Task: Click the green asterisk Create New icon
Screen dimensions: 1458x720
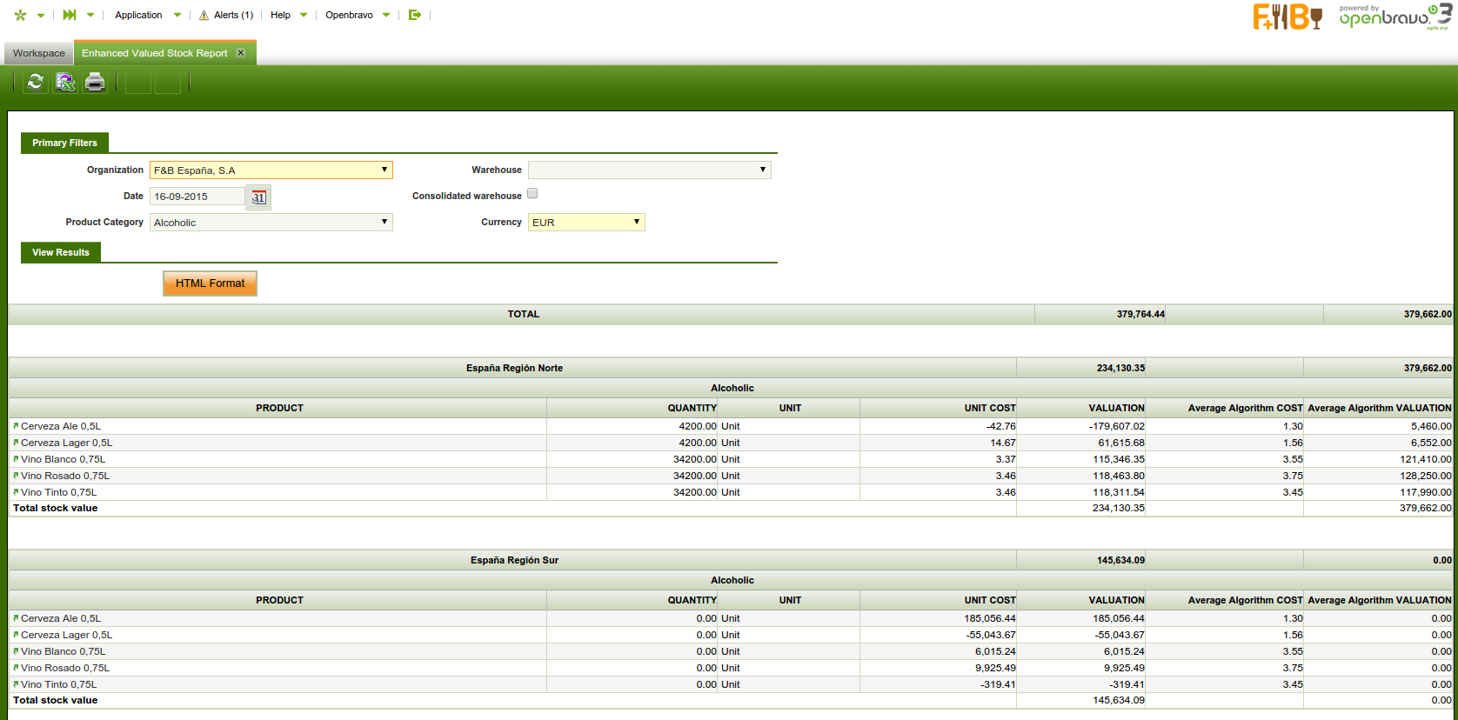Action: 21,15
